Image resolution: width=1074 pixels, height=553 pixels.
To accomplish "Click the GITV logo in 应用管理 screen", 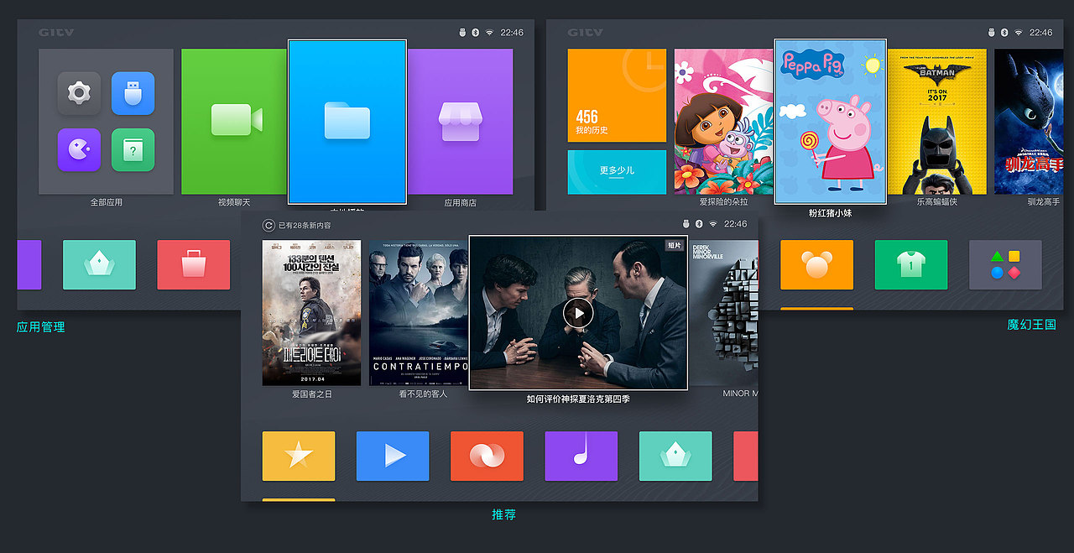I will pos(56,33).
